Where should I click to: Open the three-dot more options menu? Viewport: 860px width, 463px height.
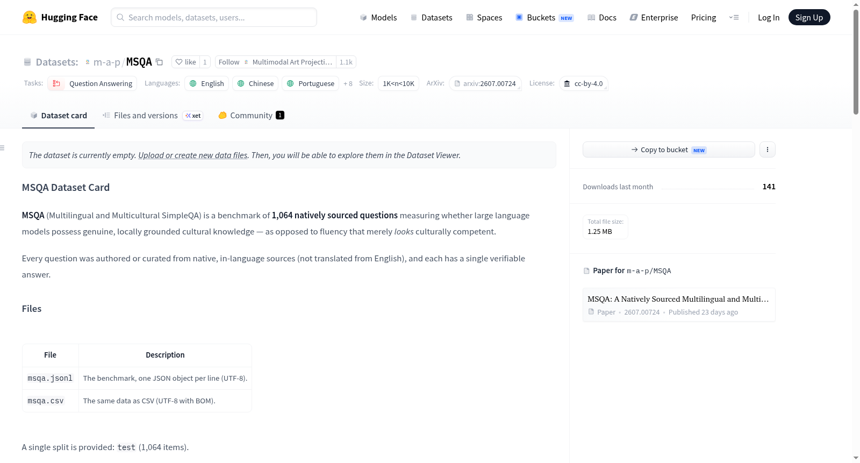point(768,149)
